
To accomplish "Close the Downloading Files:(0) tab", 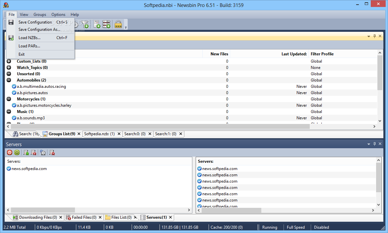I will (x=61, y=217).
